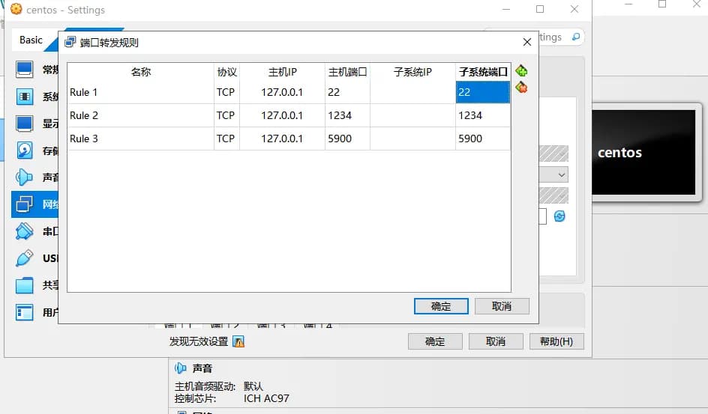This screenshot has height=414, width=708.
Task: Click the 声音 section heading in details
Action: [x=202, y=368]
